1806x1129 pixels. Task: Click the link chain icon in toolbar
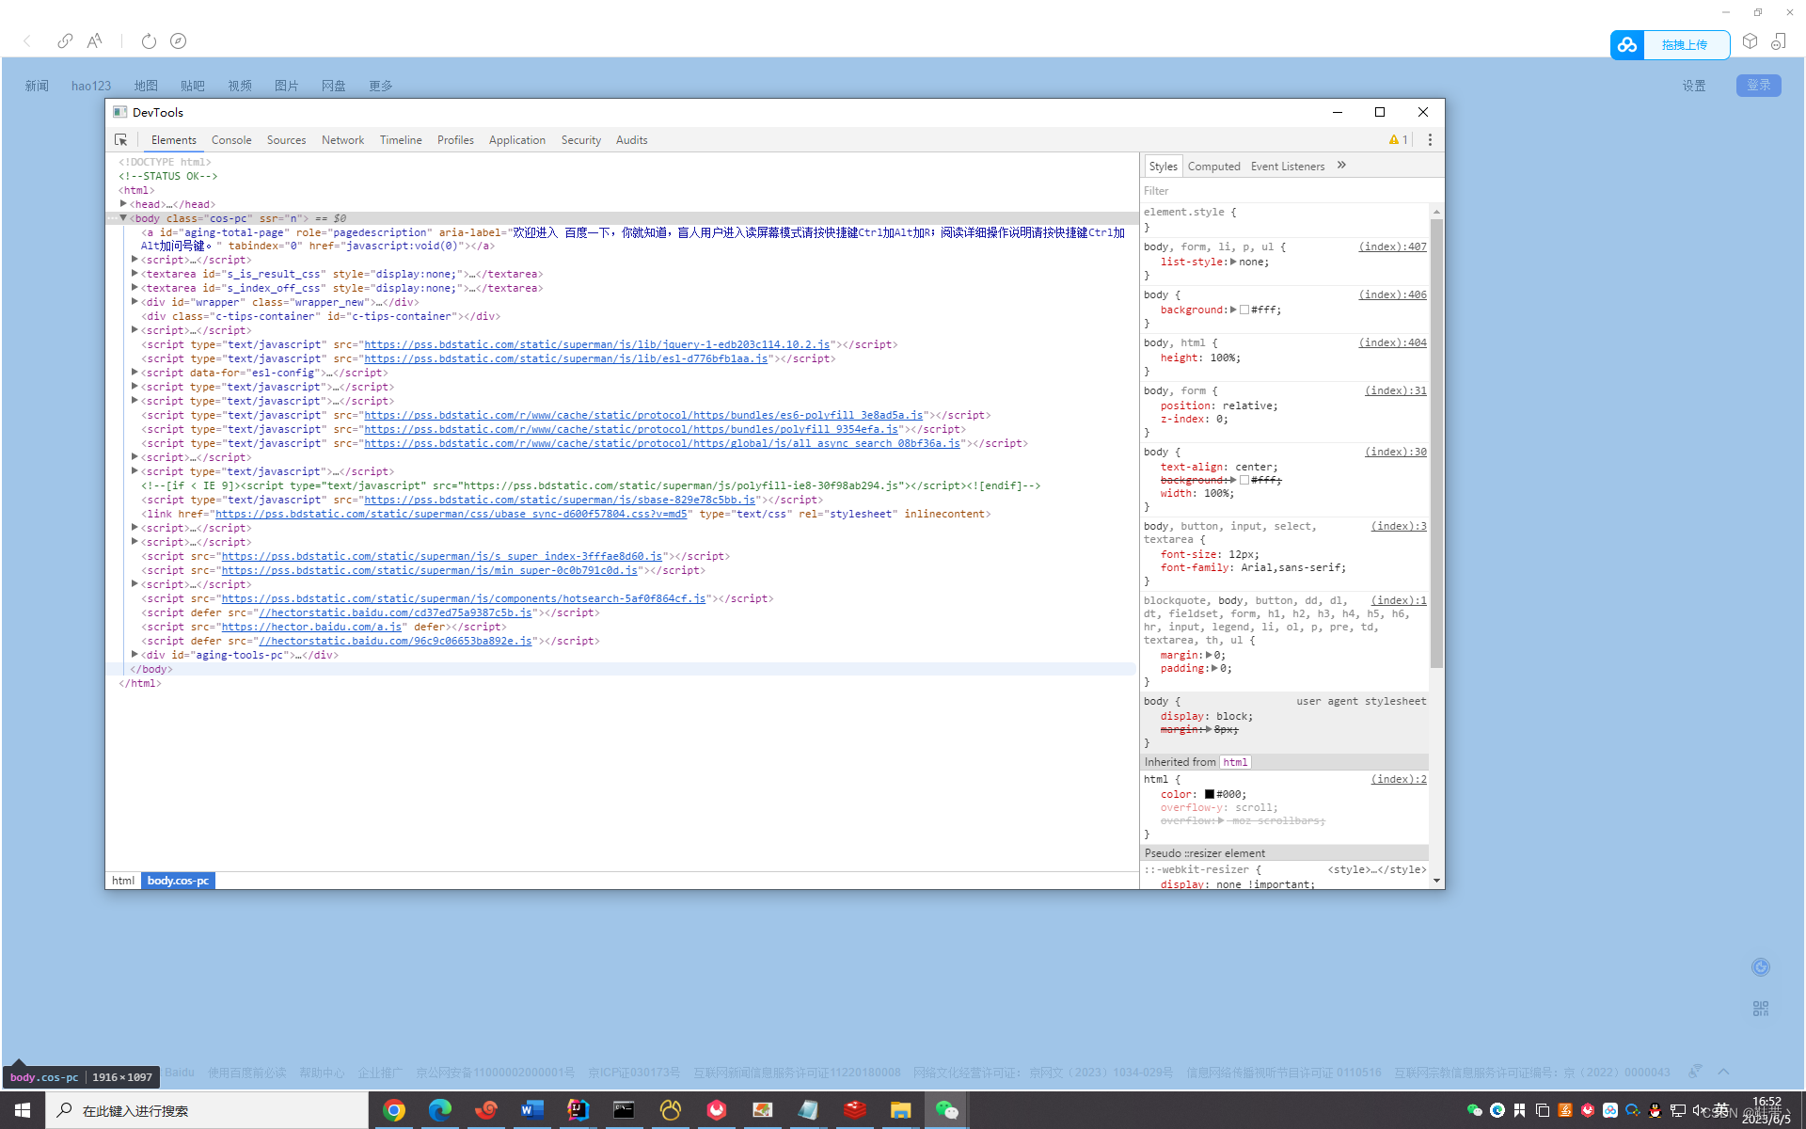point(65,40)
